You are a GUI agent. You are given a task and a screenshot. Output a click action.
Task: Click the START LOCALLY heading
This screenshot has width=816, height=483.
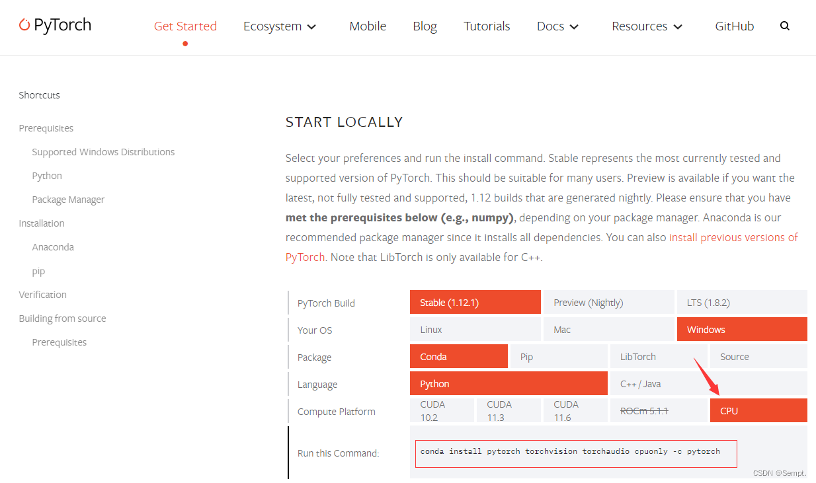pos(344,122)
